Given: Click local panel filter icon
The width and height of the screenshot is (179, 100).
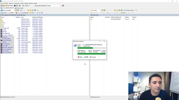Looking at the screenshot, I should (x=18, y=10).
